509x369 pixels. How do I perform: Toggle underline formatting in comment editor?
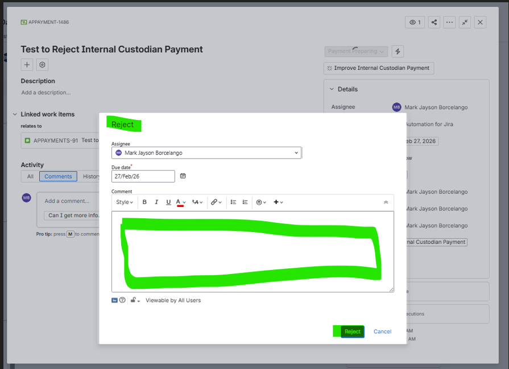pyautogui.click(x=168, y=202)
